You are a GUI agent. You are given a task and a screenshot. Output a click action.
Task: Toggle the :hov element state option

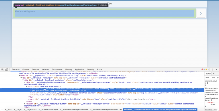click(207, 78)
